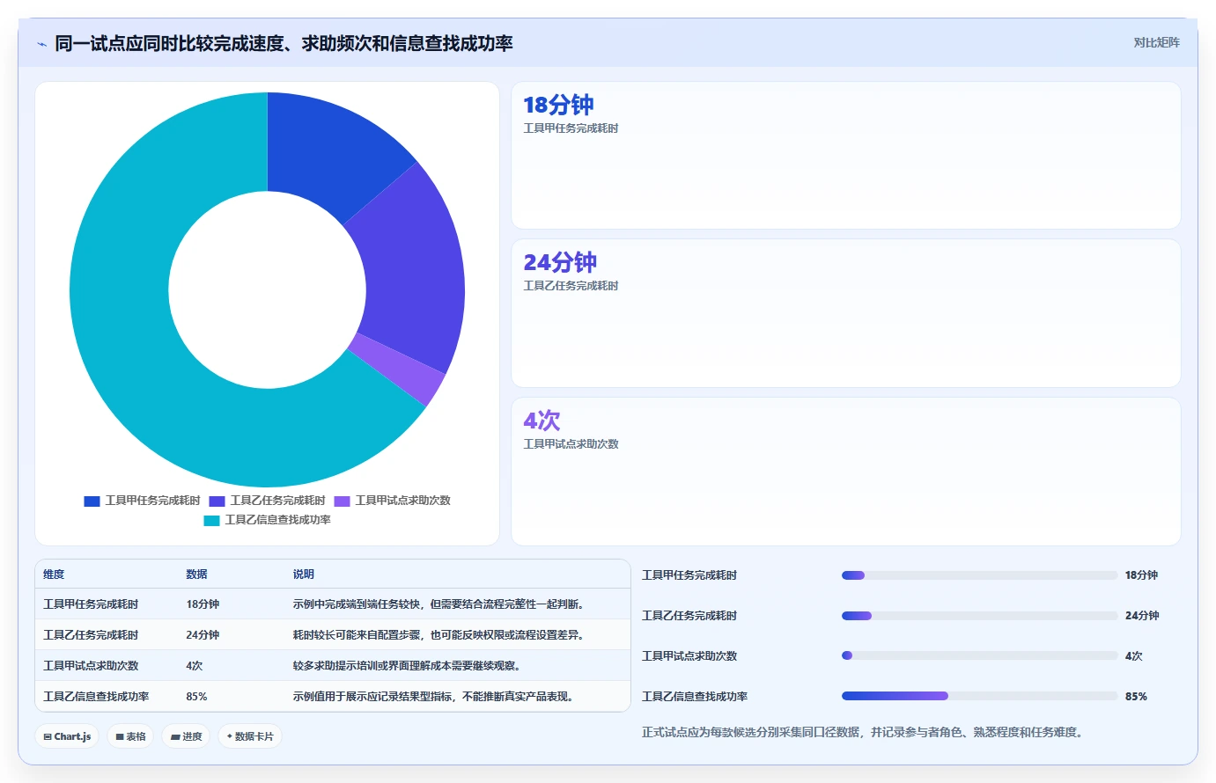The width and height of the screenshot is (1216, 783).
Task: Click the footnote starting 正式试点应为每款候选
Action: (862, 732)
